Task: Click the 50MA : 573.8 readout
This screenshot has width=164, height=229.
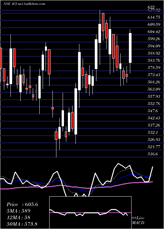Action: click(22, 224)
